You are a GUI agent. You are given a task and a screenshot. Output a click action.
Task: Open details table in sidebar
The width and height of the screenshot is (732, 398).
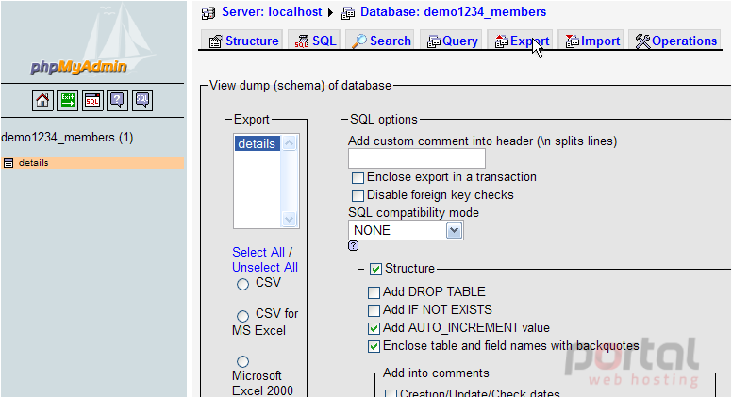[x=34, y=163]
